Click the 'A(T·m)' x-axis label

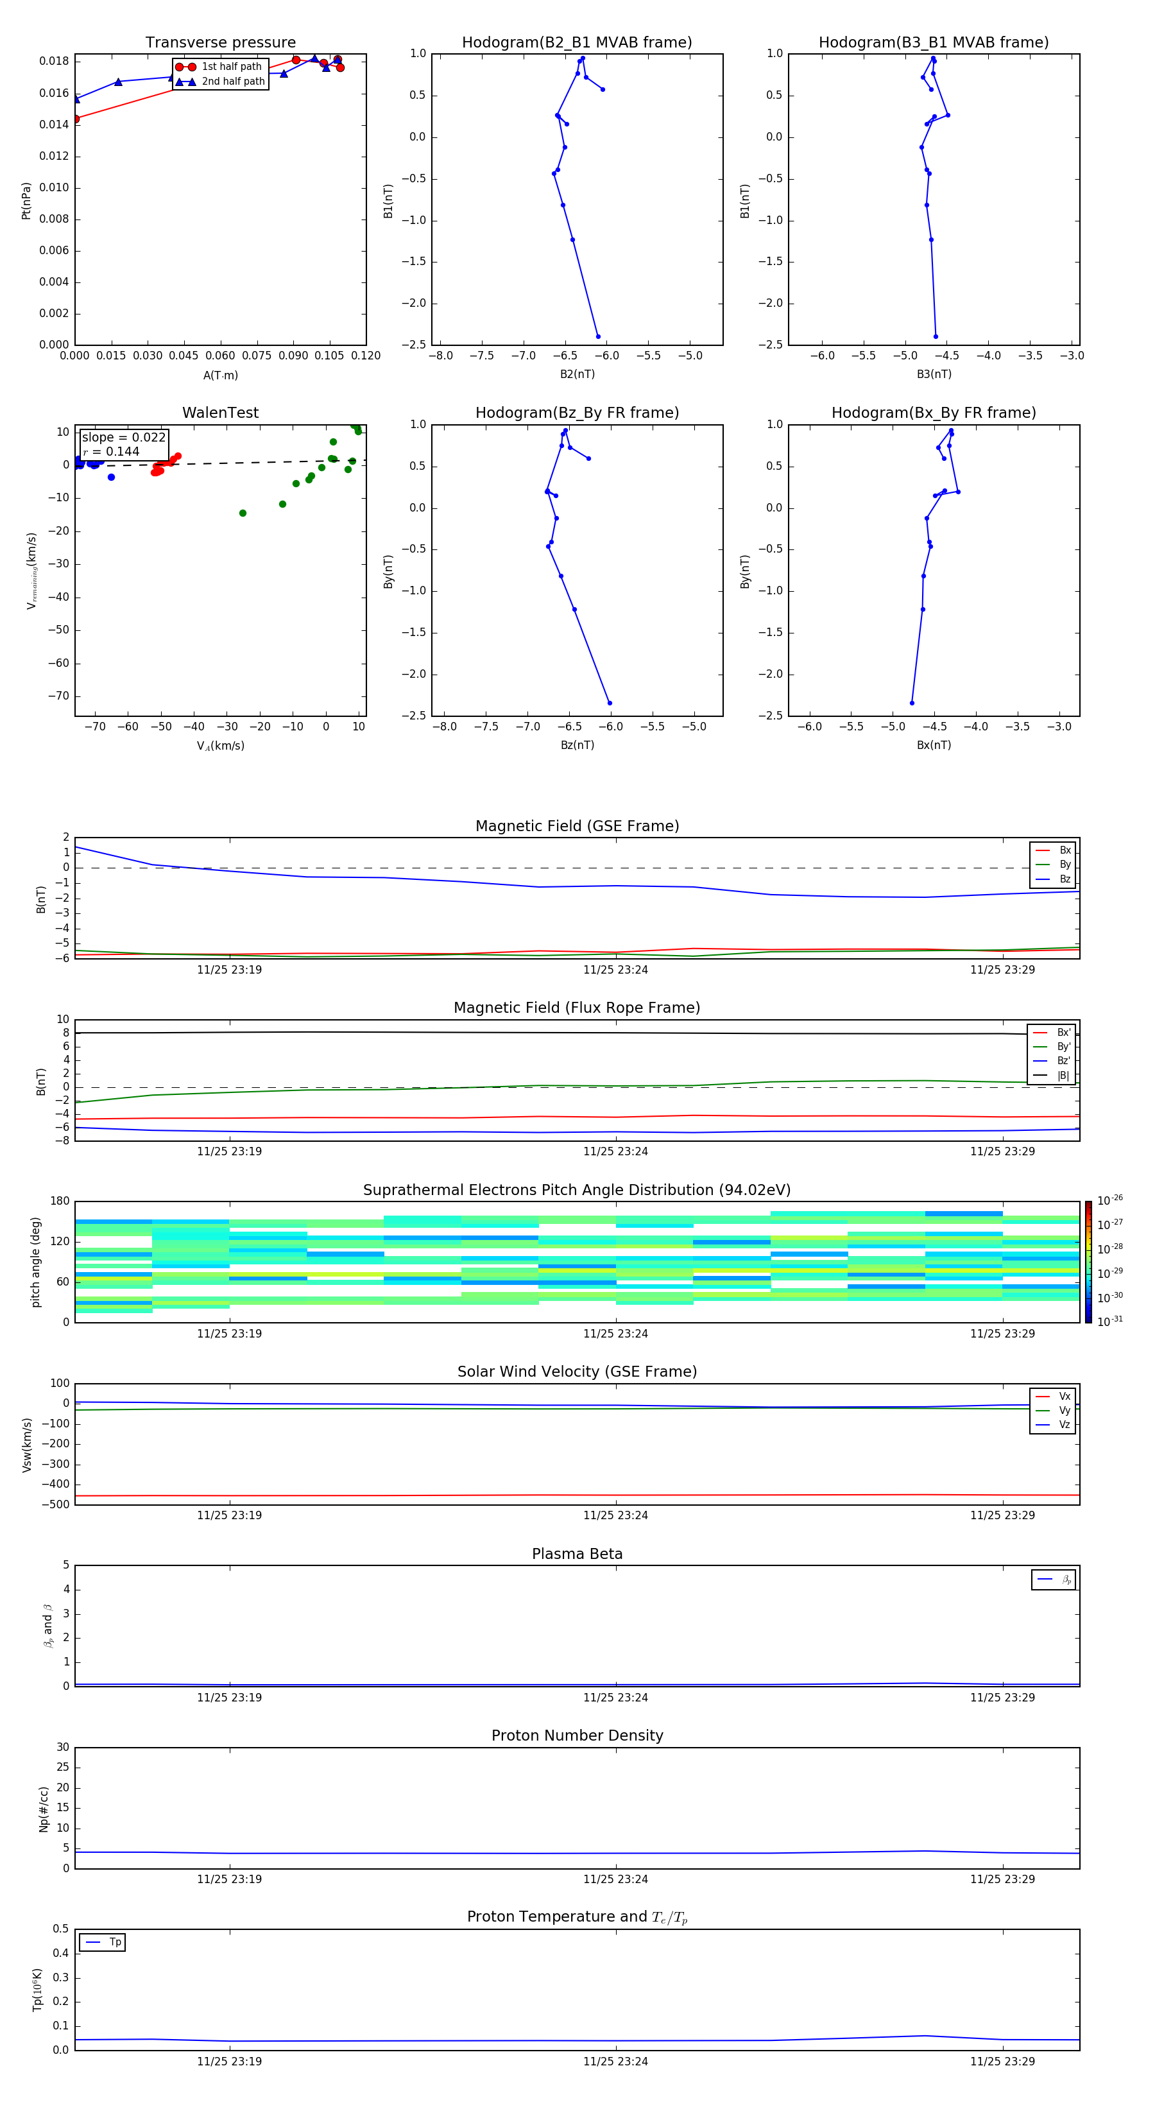[220, 375]
